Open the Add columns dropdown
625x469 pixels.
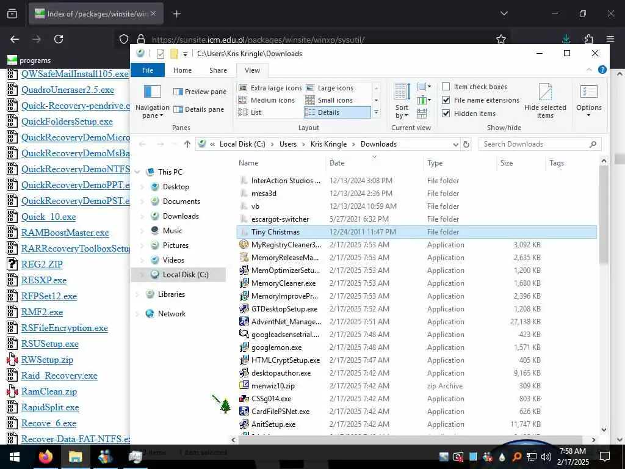(x=424, y=100)
